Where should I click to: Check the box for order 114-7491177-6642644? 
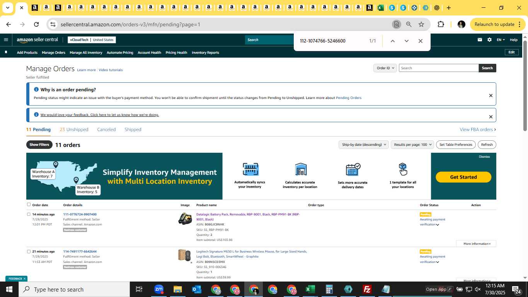tap(29, 251)
